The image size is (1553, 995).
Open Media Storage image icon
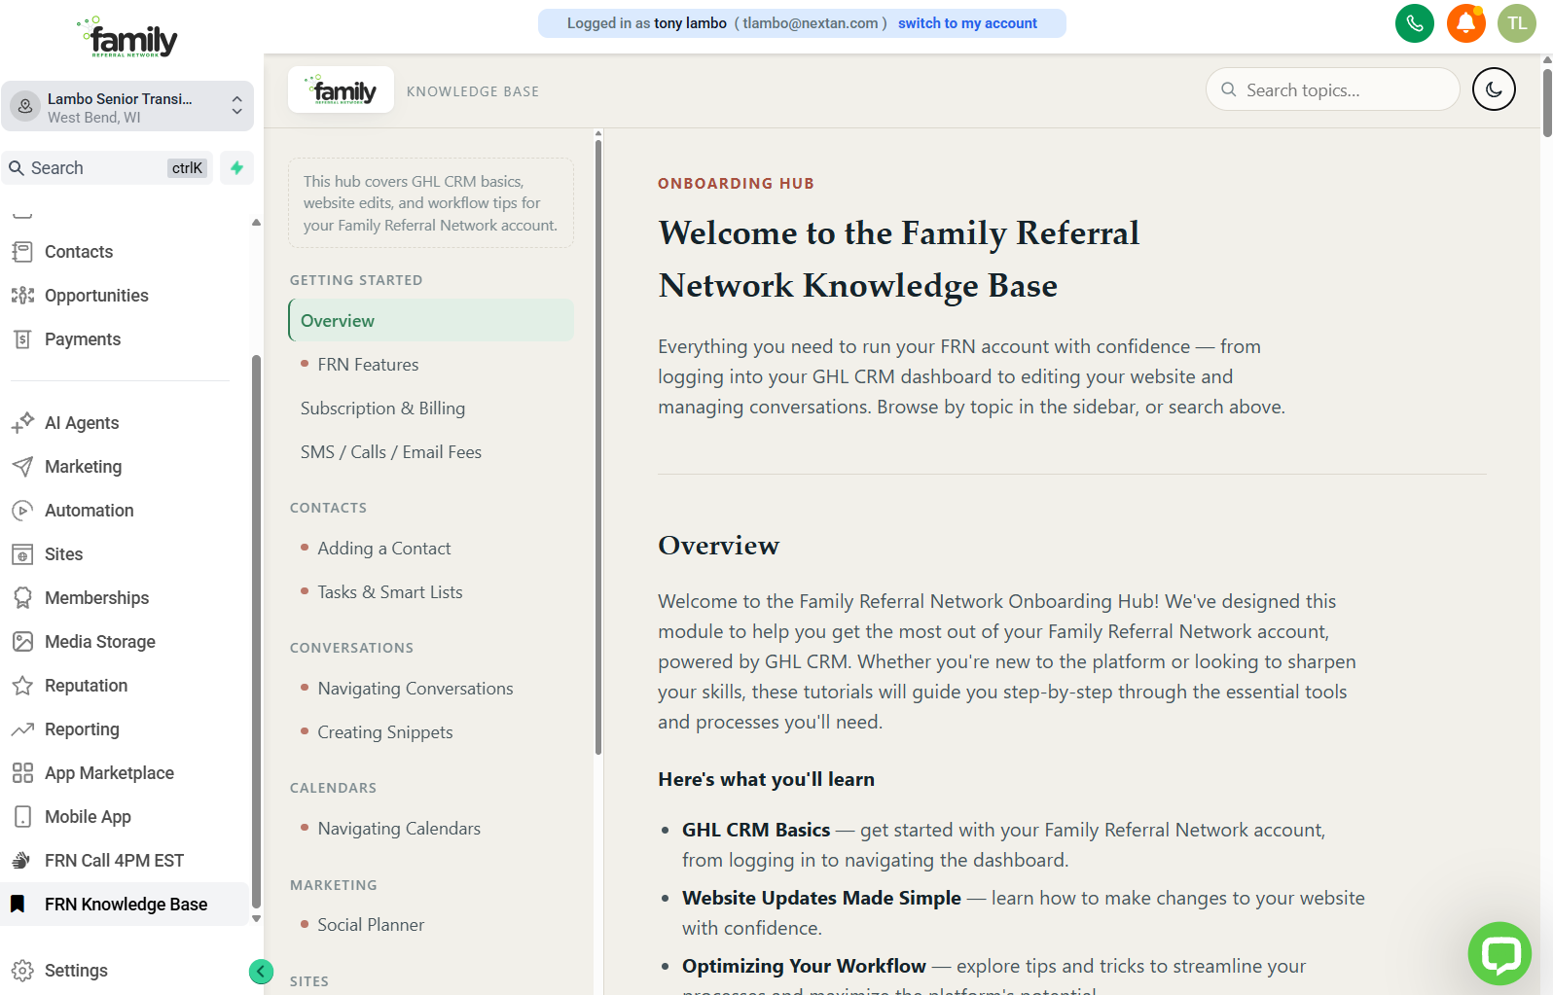(x=22, y=642)
